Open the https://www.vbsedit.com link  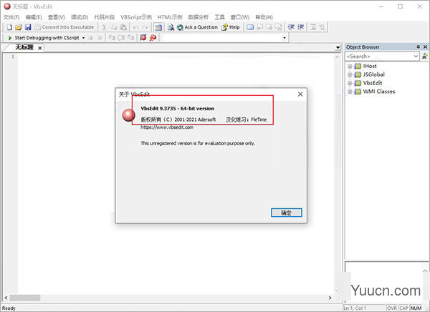pos(167,127)
